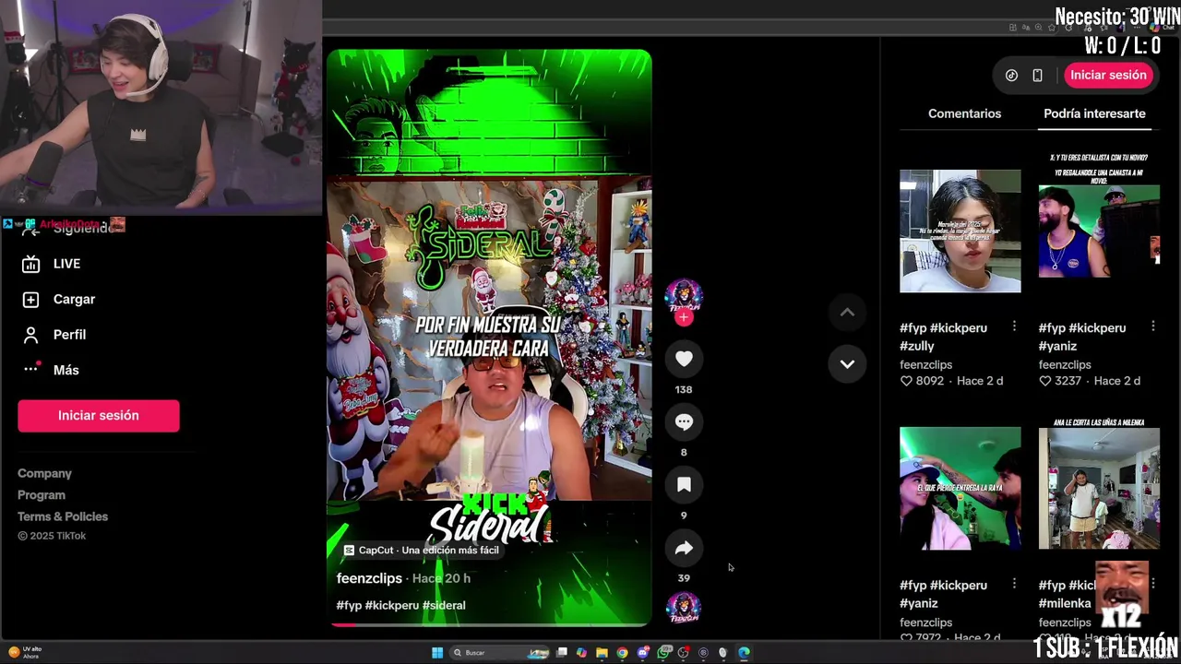Pause the main Sideral video player
1181x664 pixels.
[489, 337]
